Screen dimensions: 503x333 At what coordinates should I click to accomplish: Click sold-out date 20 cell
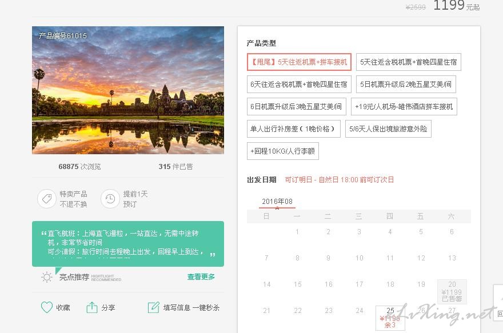coord(452,291)
